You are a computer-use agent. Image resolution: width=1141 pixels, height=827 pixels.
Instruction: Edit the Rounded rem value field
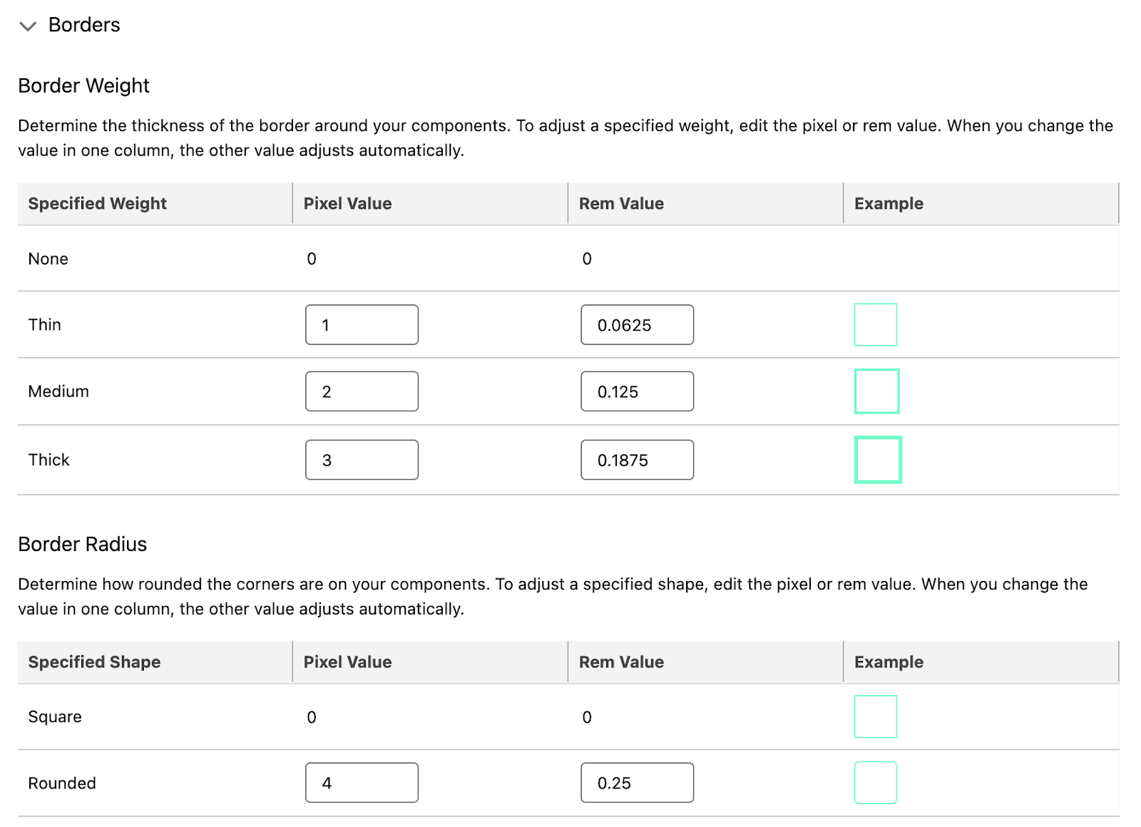click(637, 783)
